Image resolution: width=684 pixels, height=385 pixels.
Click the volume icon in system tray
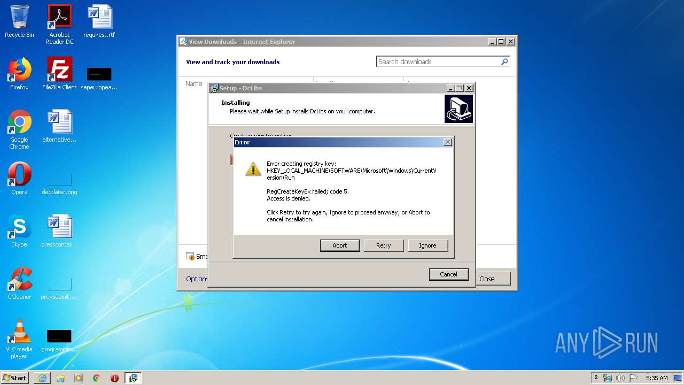620,378
